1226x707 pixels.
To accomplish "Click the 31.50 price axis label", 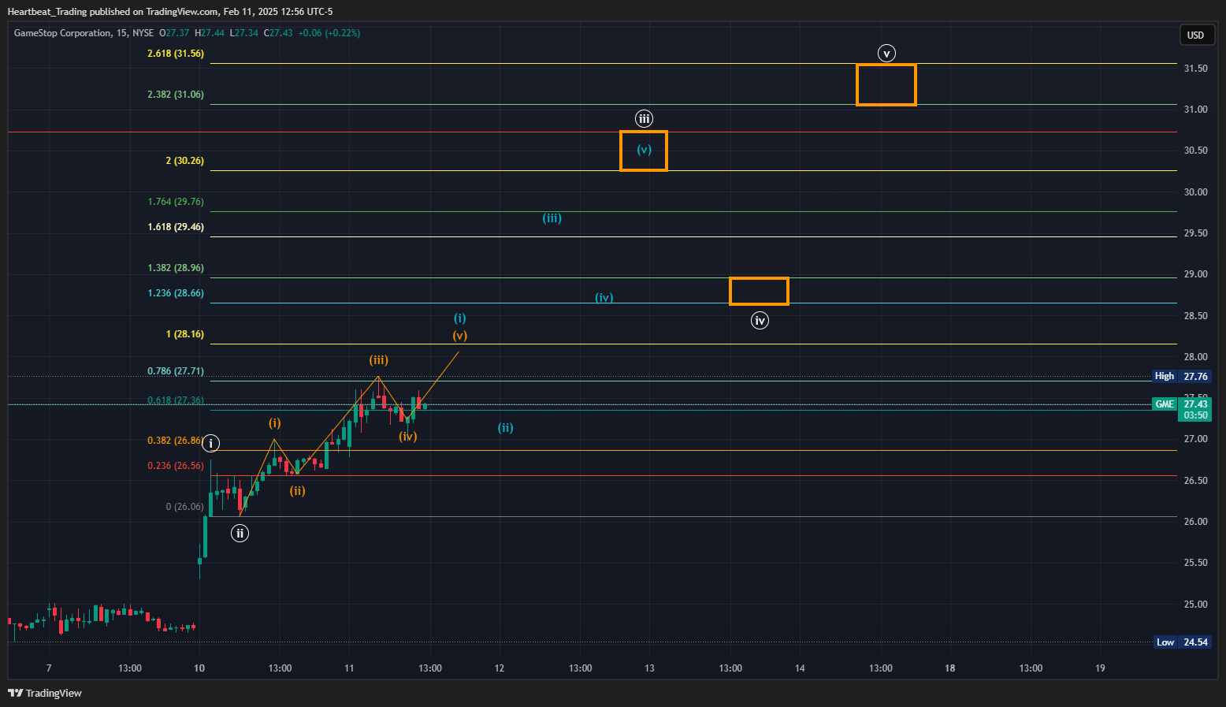I will 1195,69.
